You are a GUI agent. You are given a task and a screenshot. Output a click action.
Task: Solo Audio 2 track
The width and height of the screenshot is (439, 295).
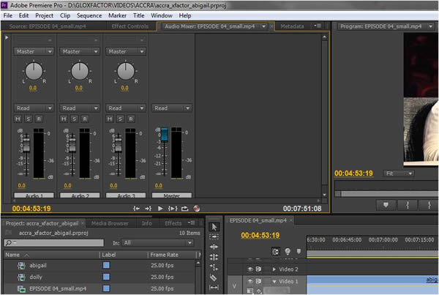coord(74,119)
